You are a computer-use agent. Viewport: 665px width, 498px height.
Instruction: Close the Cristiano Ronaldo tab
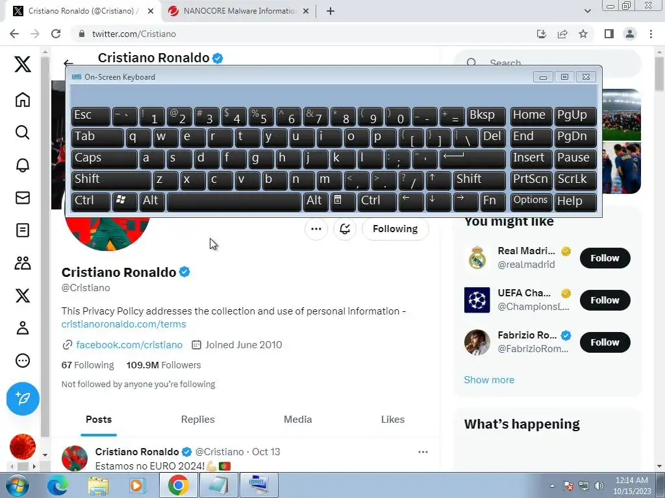point(151,12)
